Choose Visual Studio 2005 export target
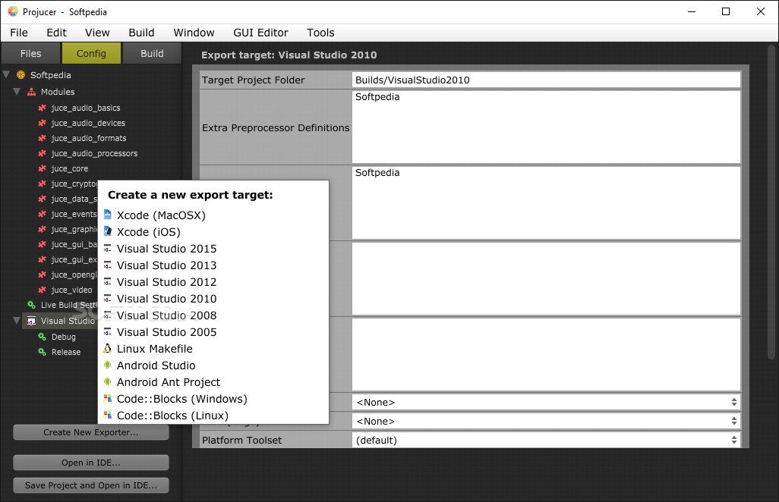 pyautogui.click(x=213, y=332)
